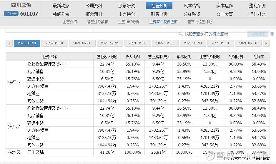Image resolution: width=276 pixels, height=164 pixels.
Task: Open the 最新动态 menu
Action: 61,6
